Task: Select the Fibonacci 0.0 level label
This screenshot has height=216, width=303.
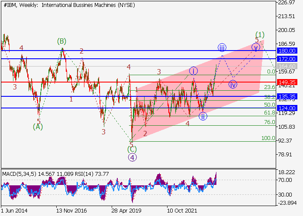Action: point(271,72)
